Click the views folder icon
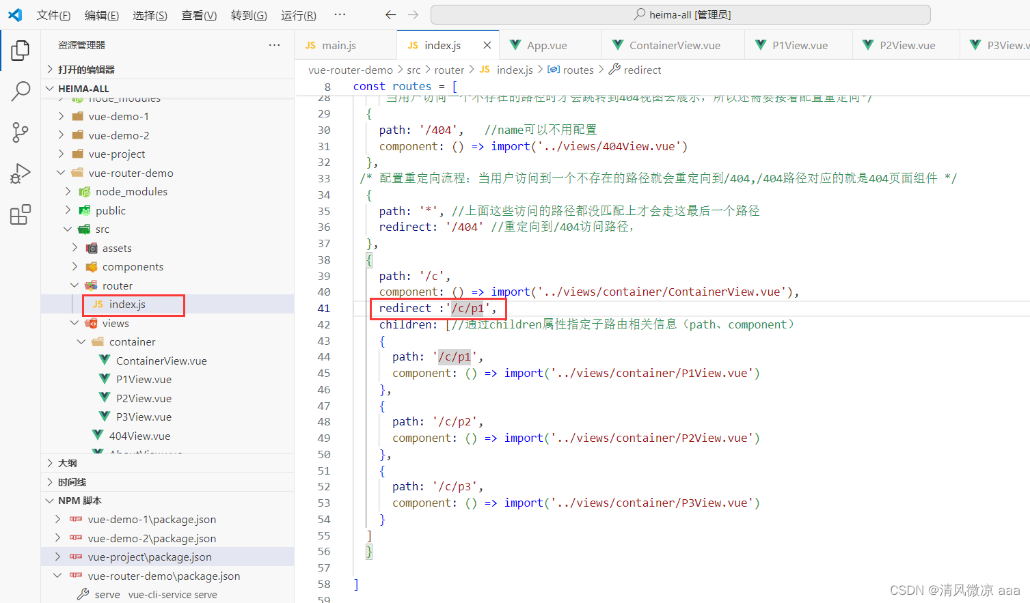The width and height of the screenshot is (1030, 603). [x=92, y=323]
